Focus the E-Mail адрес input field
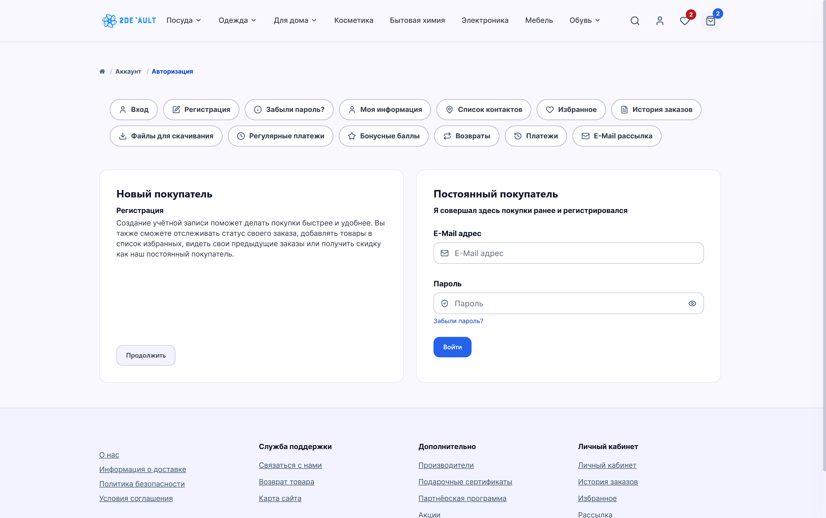 click(x=568, y=253)
